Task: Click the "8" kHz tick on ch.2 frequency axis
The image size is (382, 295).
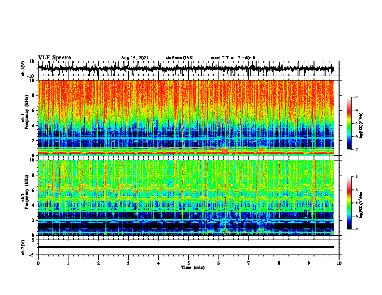Action: click(x=34, y=175)
